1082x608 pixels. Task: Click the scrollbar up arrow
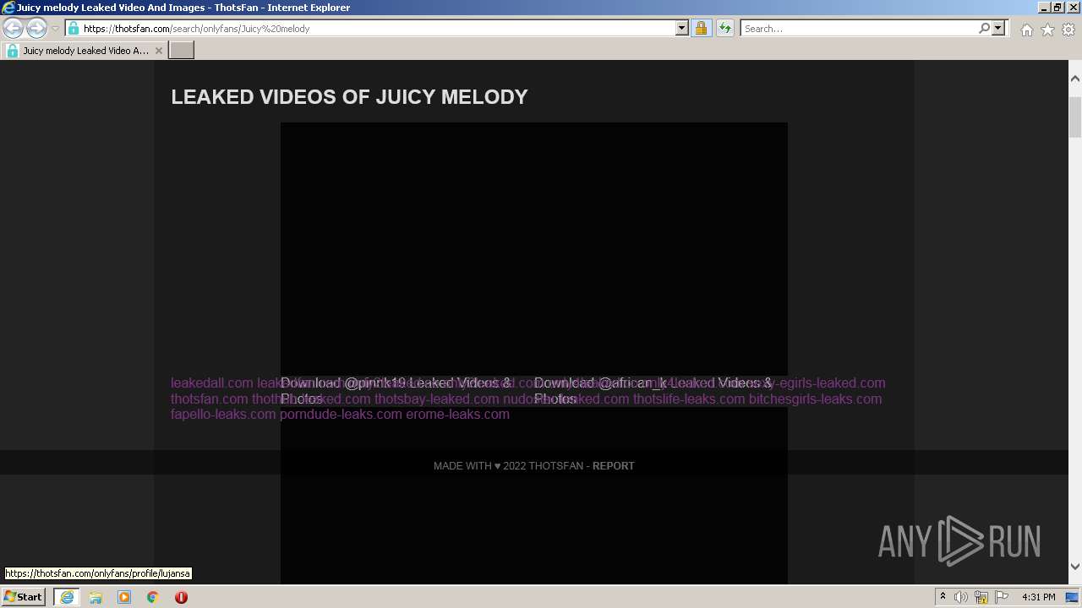[x=1075, y=79]
